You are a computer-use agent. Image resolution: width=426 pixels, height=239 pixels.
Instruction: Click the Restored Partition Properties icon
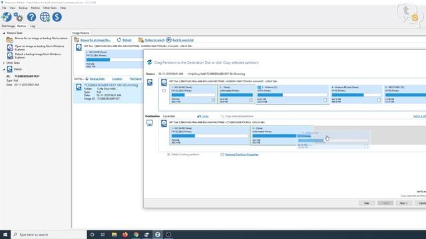point(222,155)
